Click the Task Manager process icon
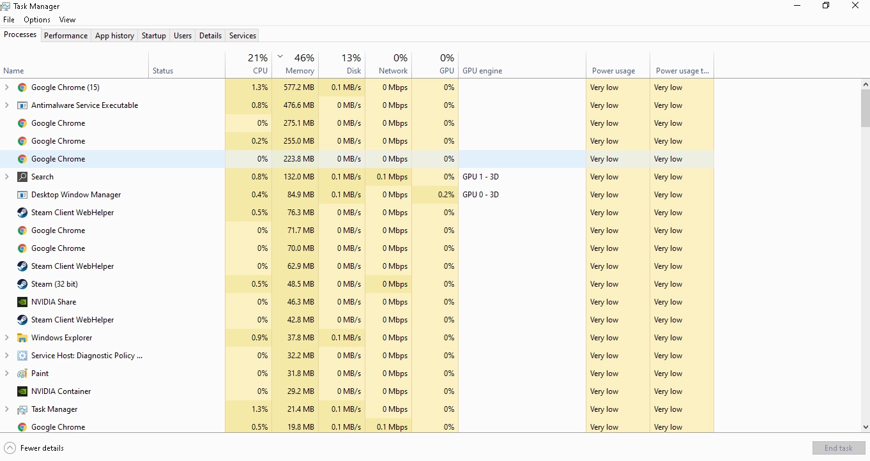 [x=22, y=409]
